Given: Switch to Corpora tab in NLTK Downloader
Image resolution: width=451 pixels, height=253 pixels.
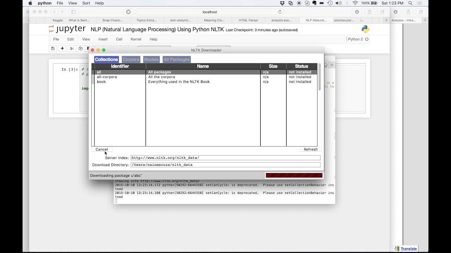Looking at the screenshot, I should (x=131, y=59).
